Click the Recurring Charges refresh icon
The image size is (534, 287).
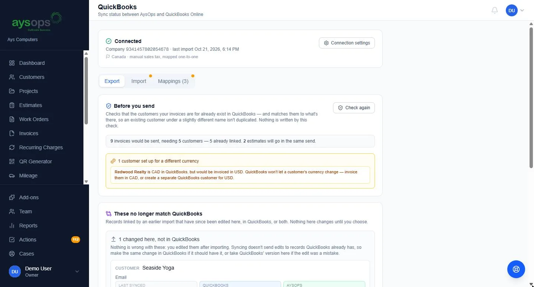pos(12,147)
